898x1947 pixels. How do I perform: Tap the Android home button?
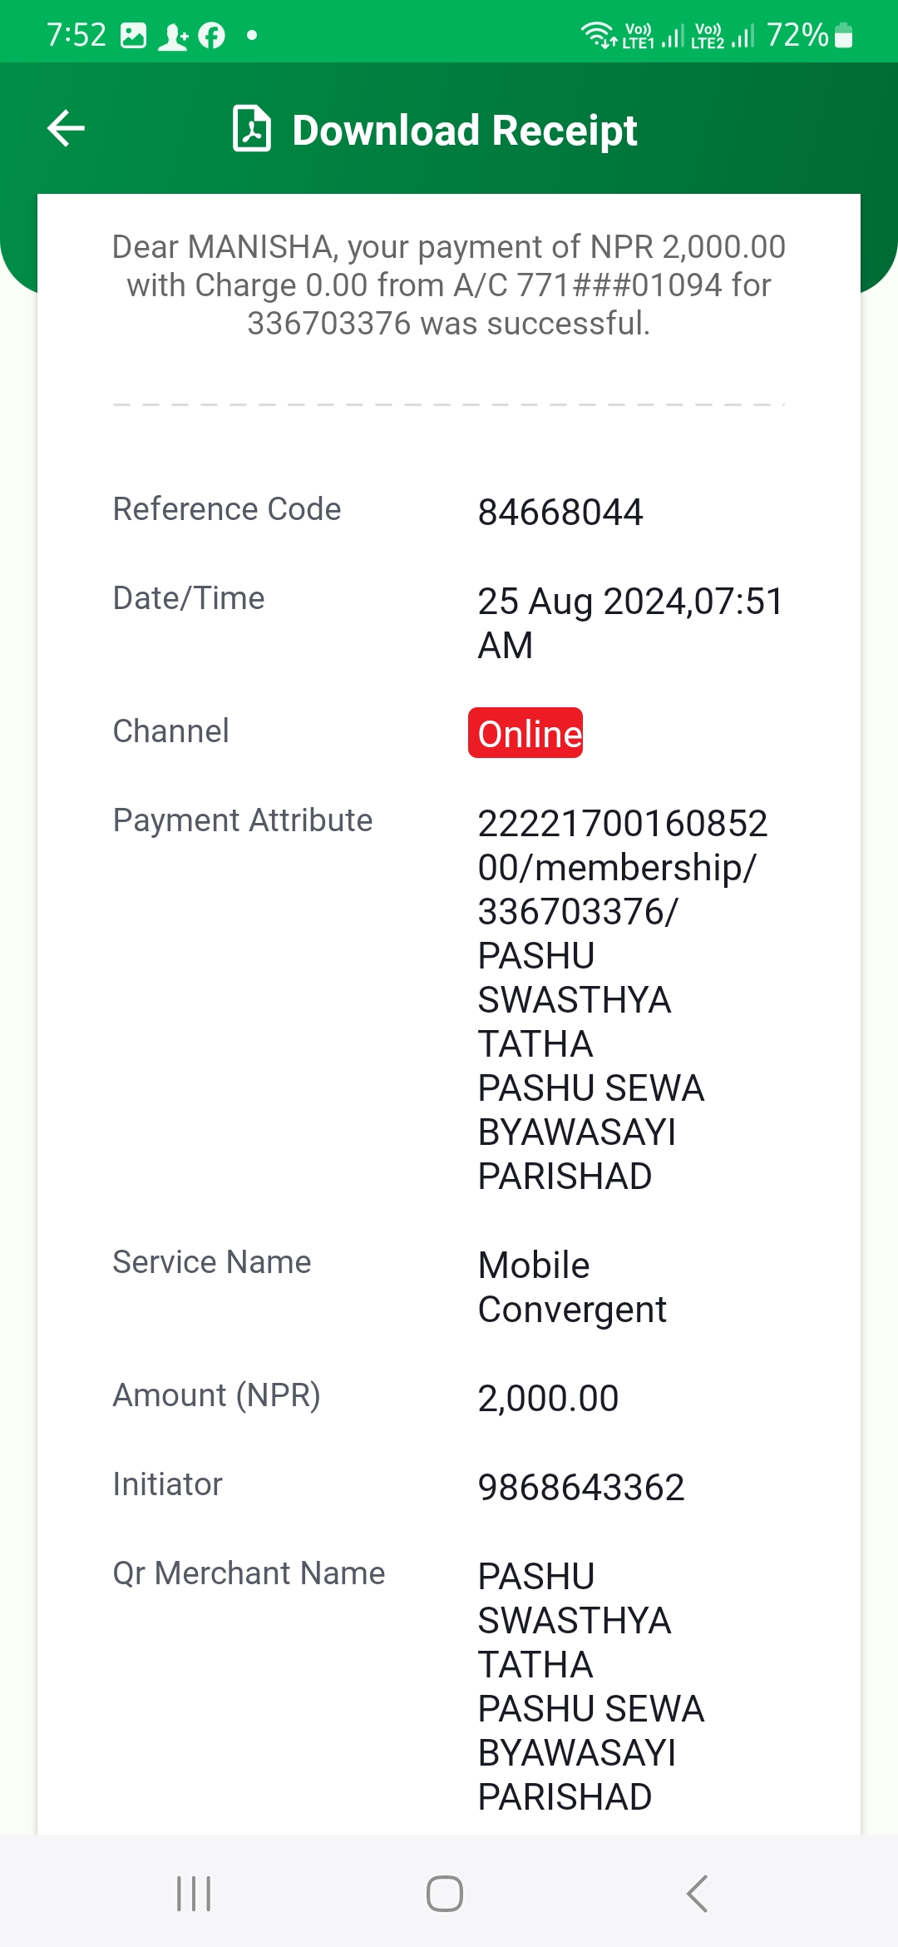445,1894
